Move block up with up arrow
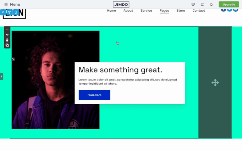Viewport: 242px width, 151px height. coord(7,29)
